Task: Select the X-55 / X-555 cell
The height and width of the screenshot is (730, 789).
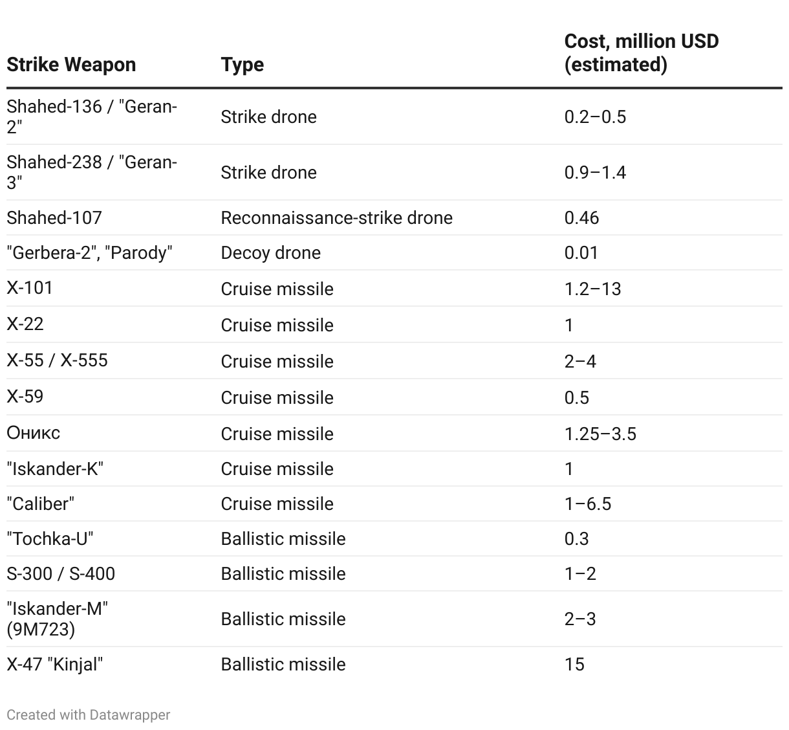Action: [57, 360]
